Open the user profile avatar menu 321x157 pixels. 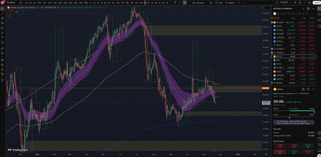point(2,2)
